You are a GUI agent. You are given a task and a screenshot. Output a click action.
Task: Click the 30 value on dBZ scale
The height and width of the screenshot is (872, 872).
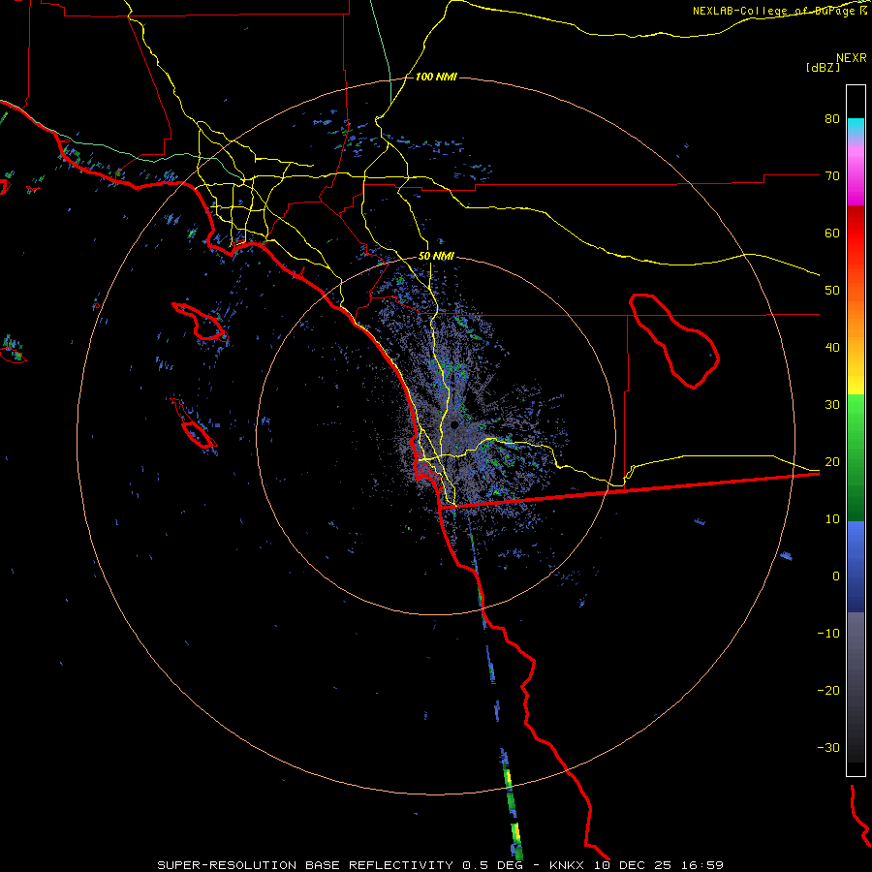click(832, 405)
